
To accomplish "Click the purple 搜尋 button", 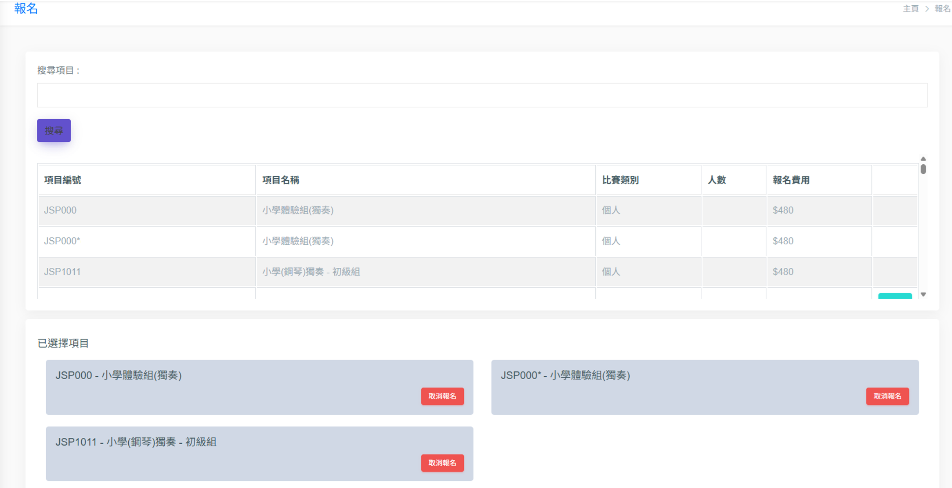I will pyautogui.click(x=54, y=130).
